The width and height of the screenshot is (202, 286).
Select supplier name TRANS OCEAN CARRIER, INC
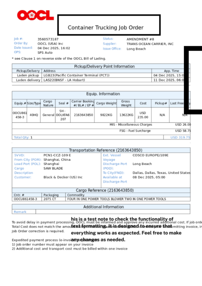[150, 44]
